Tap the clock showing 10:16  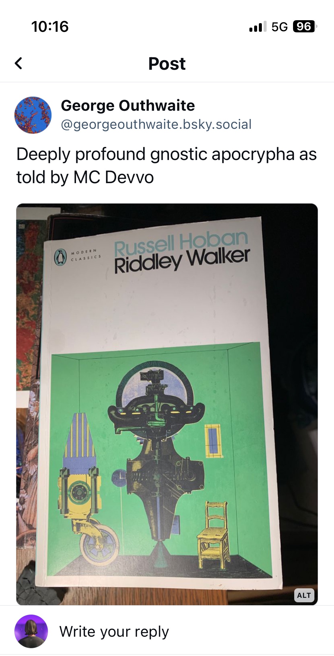pos(50,26)
